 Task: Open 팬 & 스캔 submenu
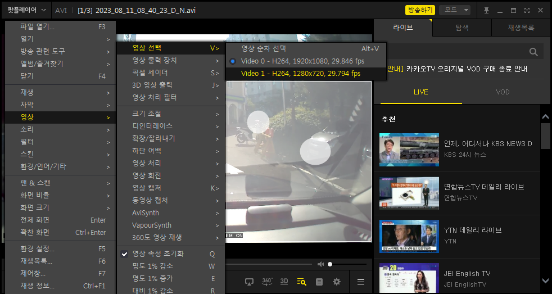60,183
